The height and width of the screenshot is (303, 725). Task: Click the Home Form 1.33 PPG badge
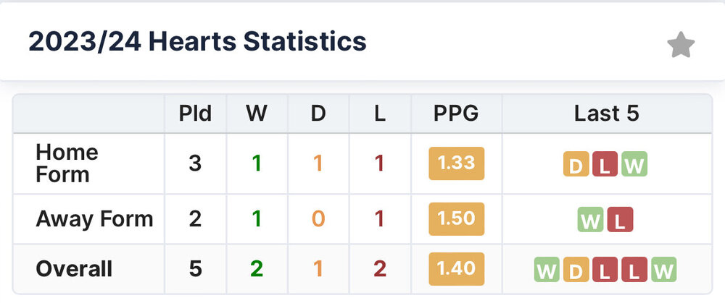(x=456, y=163)
